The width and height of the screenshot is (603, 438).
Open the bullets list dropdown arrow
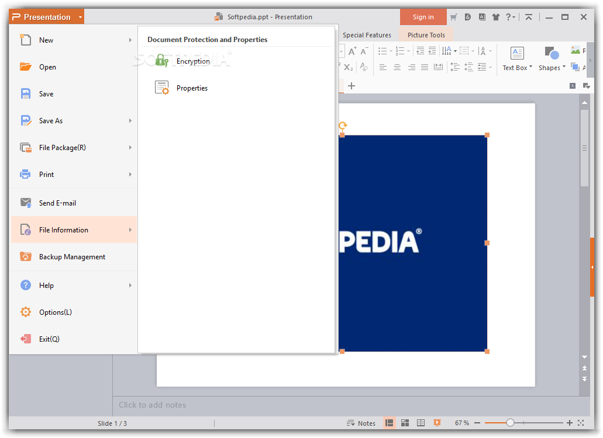391,51
